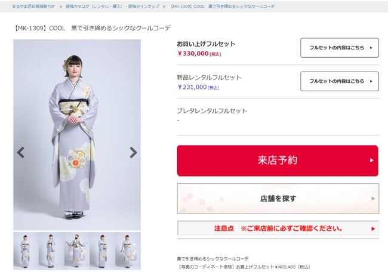The image size is (388, 272).
Task: Go to まるやま京彩振袖館TOP breadcrumb link
Action: [x=33, y=7]
